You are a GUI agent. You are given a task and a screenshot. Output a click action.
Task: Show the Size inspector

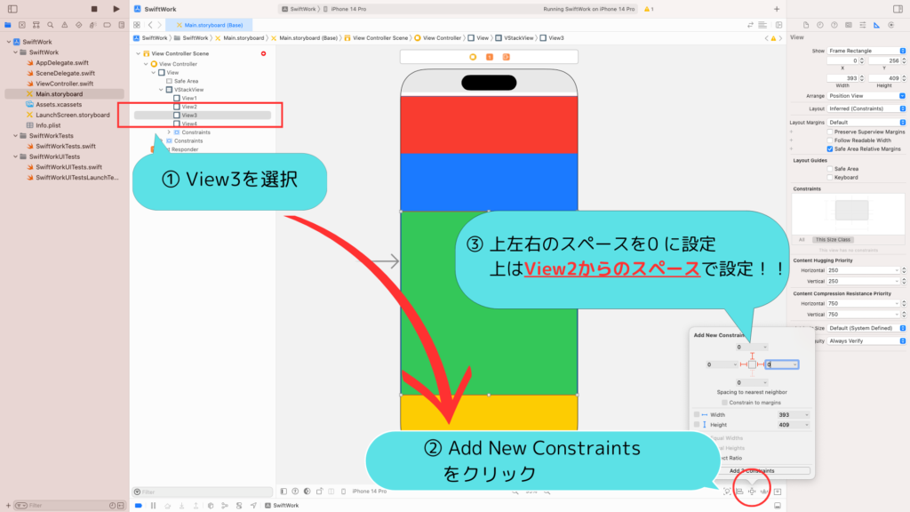[876, 25]
